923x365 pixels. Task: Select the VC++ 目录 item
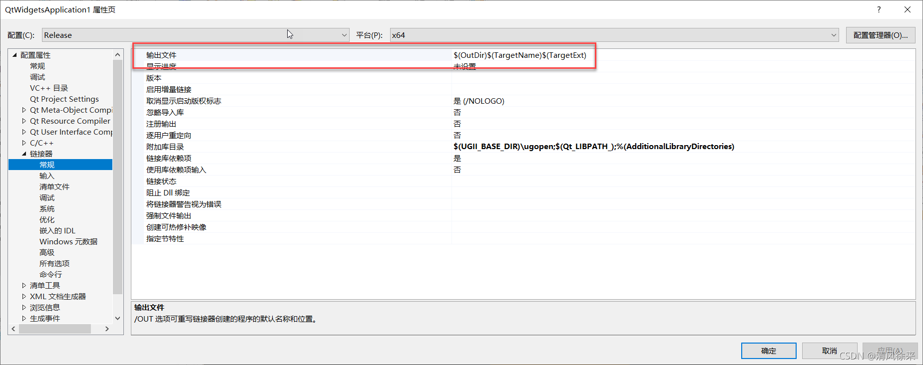coord(49,88)
